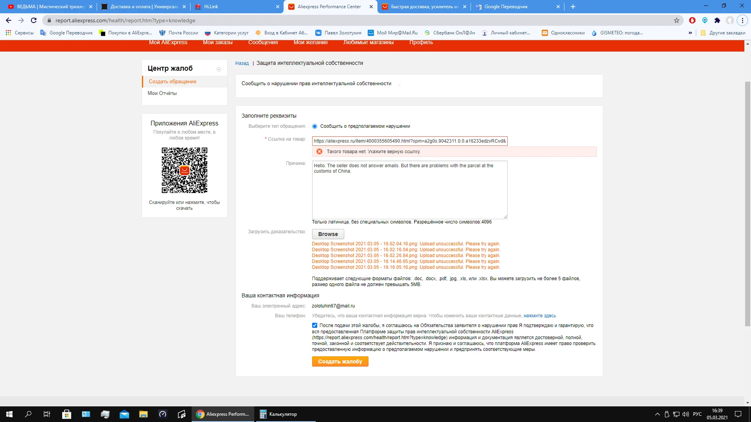
Task: Open Мои заказы menu item
Action: 217,42
